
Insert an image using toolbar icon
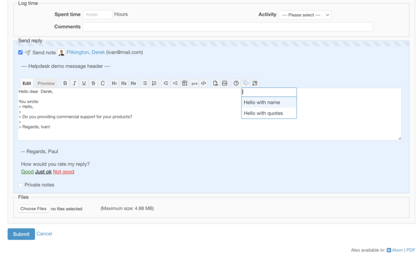click(225, 83)
